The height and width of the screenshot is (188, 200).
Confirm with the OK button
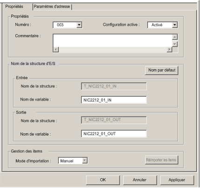click(103, 180)
